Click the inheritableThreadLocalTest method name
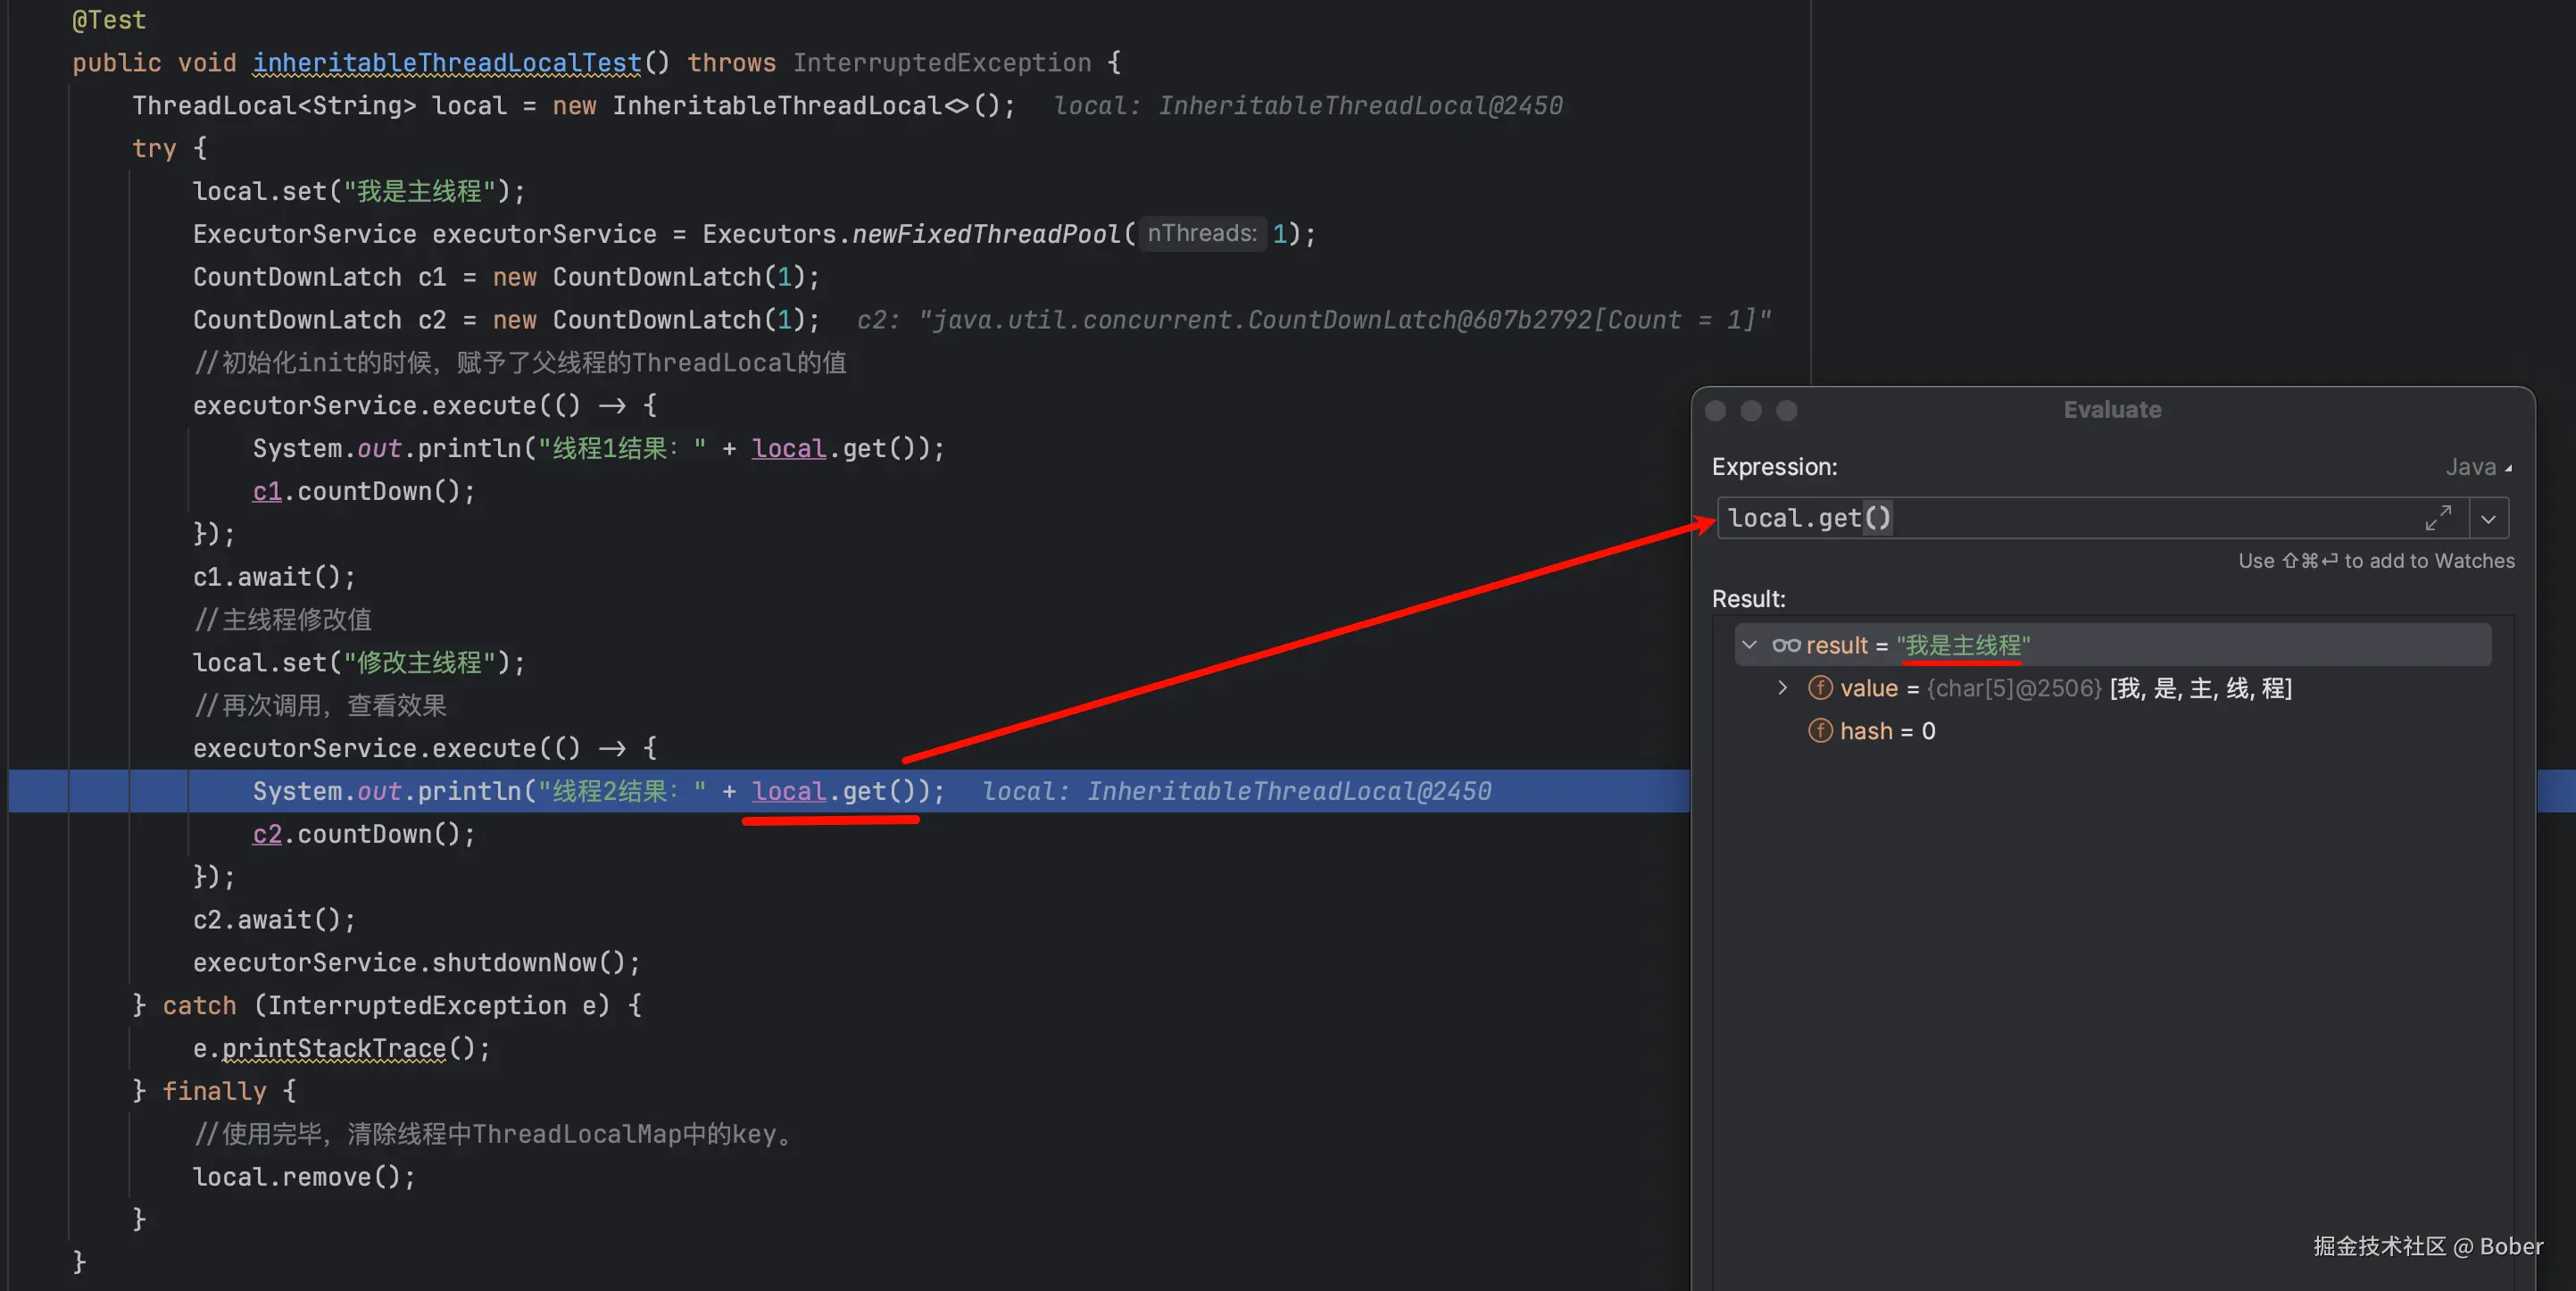2576x1291 pixels. 446,62
